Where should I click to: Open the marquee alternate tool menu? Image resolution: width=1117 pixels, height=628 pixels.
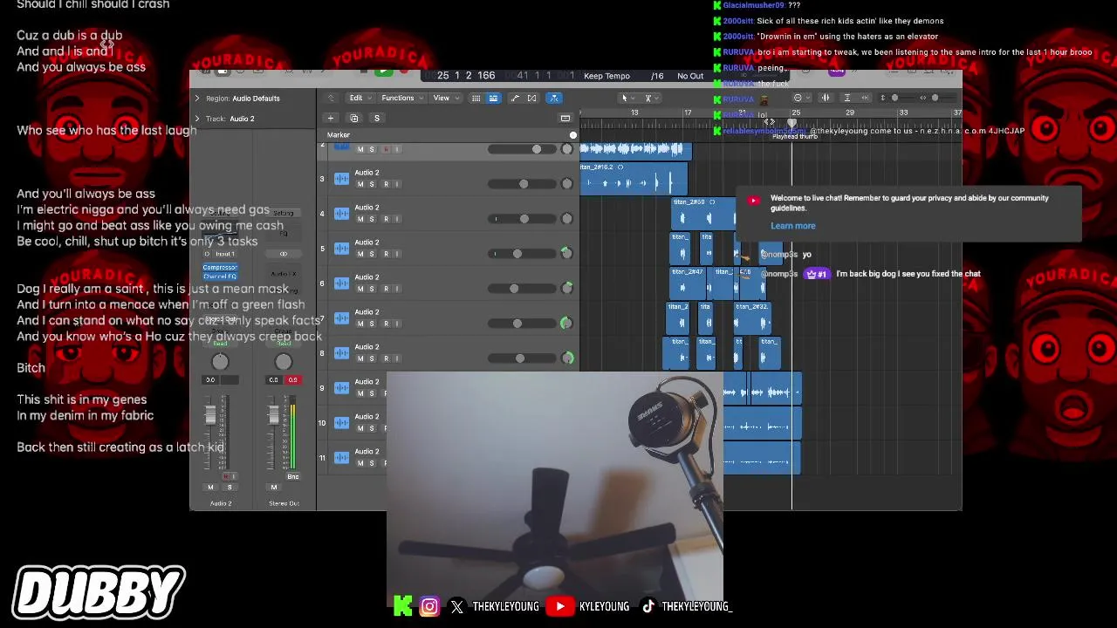tap(649, 98)
